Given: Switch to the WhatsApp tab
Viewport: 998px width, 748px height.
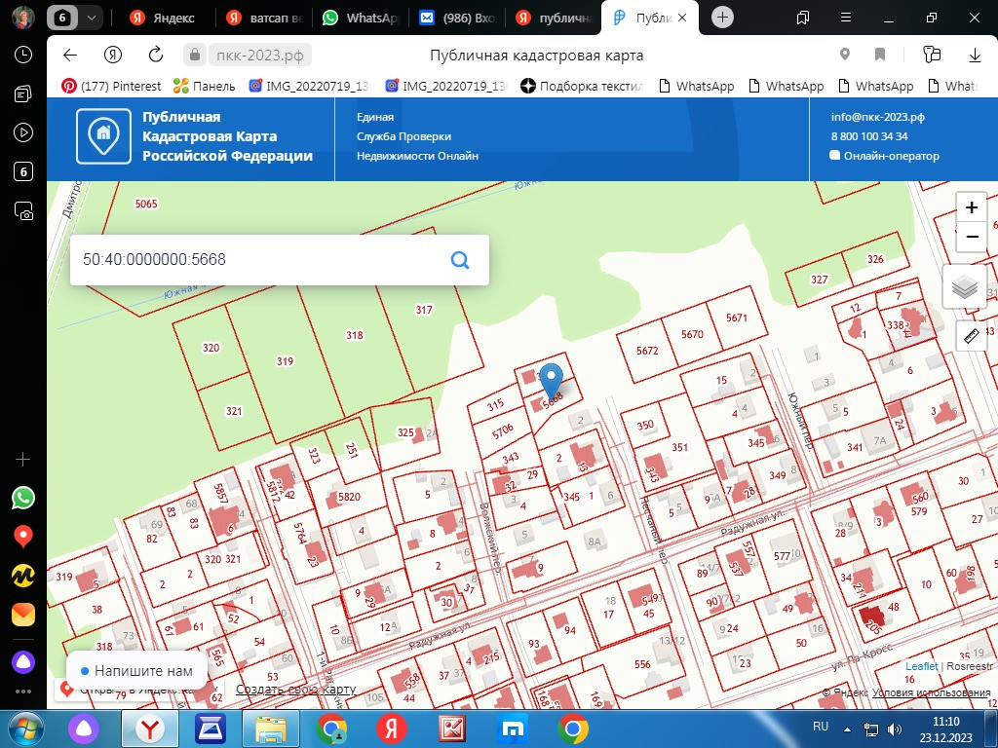Looking at the screenshot, I should point(361,18).
